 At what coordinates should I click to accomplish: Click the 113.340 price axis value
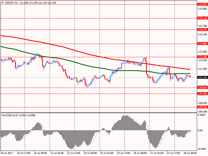pyautogui.click(x=203, y=35)
